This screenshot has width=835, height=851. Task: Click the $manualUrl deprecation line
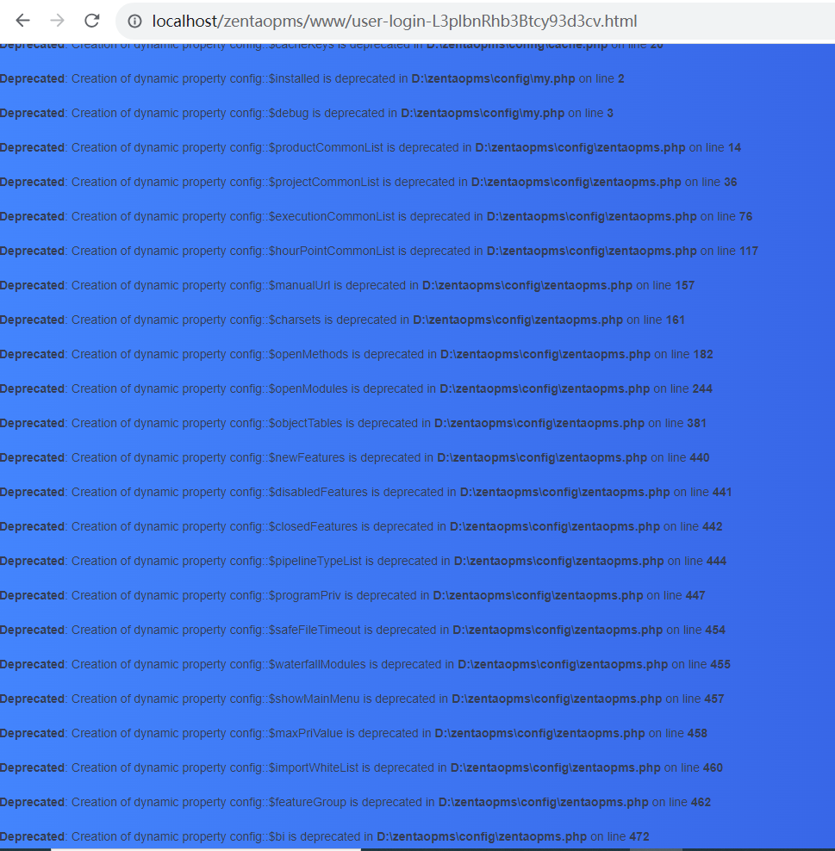pos(347,285)
